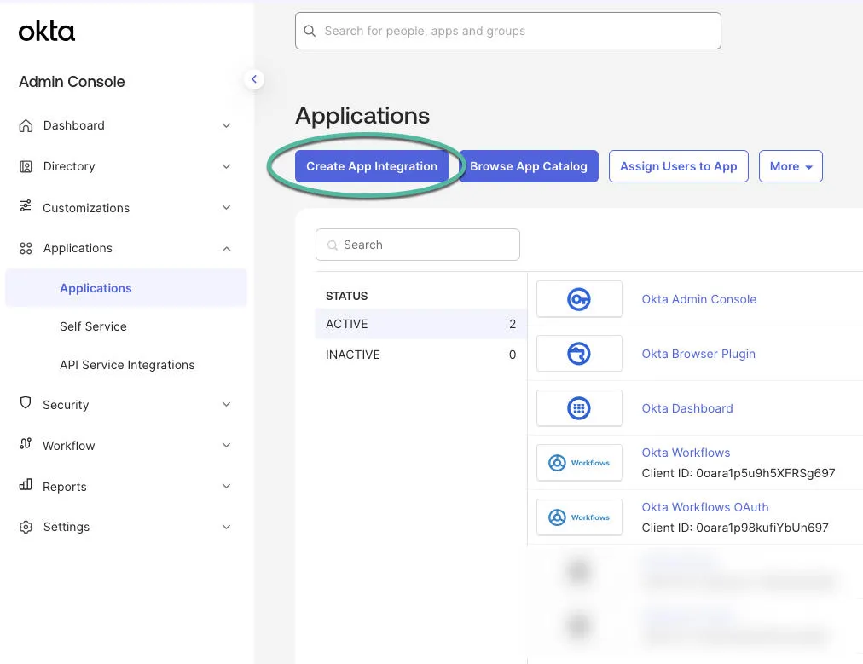Click the Reports bar chart icon
This screenshot has height=664, width=863.
(x=26, y=485)
